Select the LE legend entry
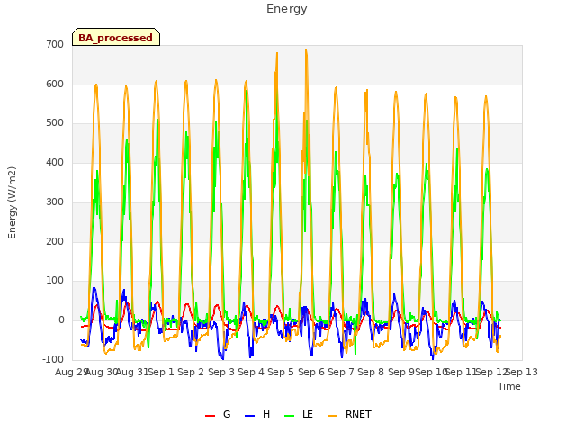 [299, 414]
